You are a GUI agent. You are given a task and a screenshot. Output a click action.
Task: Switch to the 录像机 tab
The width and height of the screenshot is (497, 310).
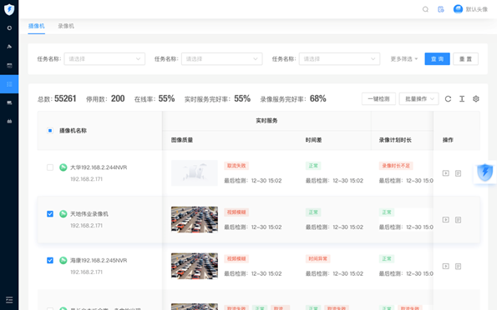[x=66, y=26]
